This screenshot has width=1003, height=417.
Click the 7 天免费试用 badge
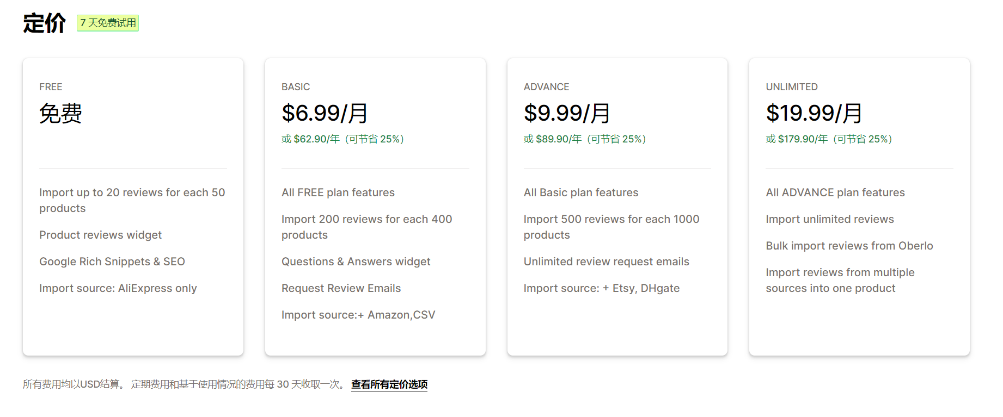click(x=108, y=23)
